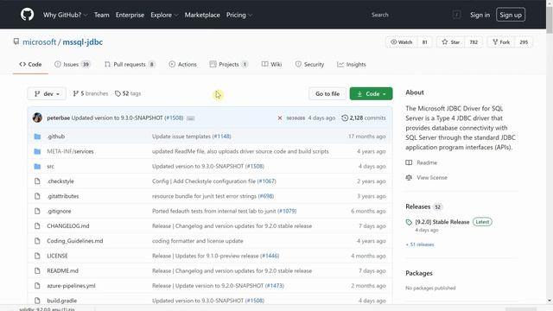Select the azure-pipelines.yml file icon
553x311 pixels.
pyautogui.click(x=37, y=286)
